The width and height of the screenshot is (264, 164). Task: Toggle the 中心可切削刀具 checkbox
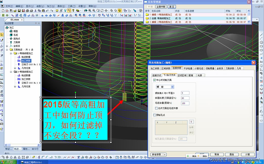tap(155, 80)
